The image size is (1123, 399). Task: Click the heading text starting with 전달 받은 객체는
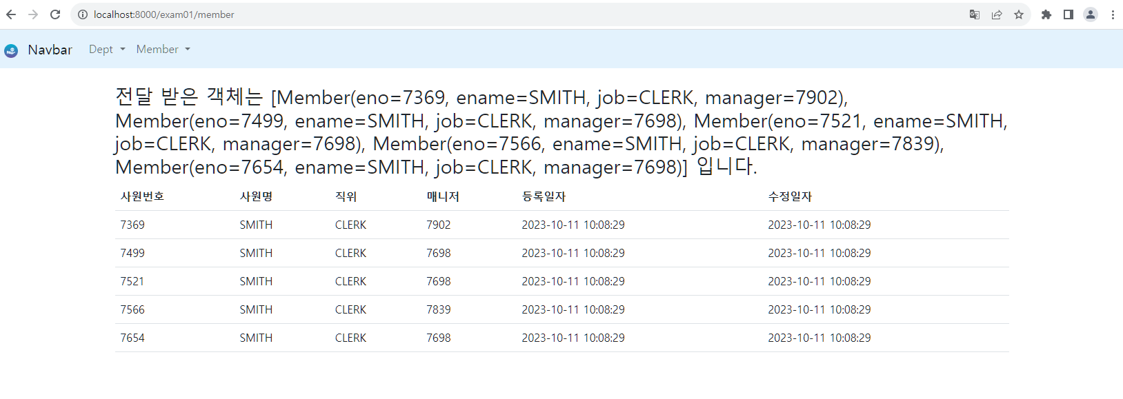[561, 132]
